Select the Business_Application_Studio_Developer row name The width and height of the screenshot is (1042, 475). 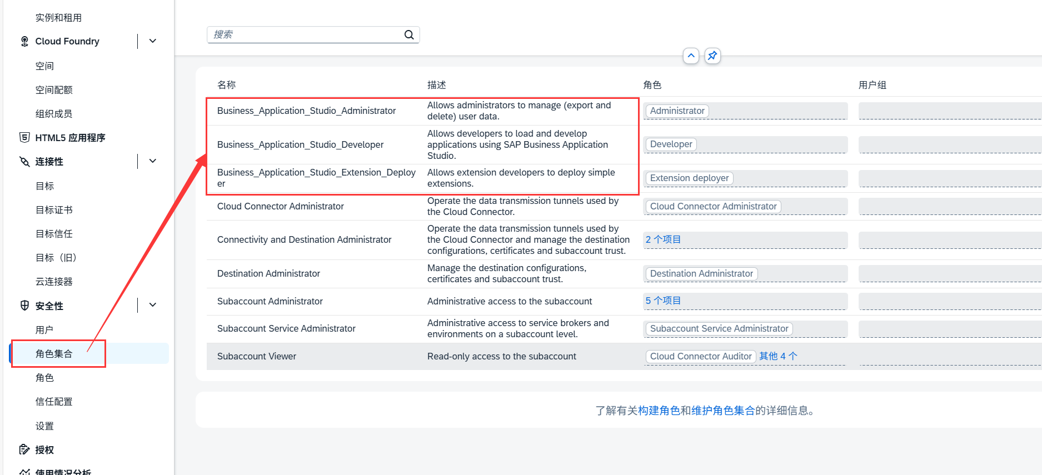point(300,144)
